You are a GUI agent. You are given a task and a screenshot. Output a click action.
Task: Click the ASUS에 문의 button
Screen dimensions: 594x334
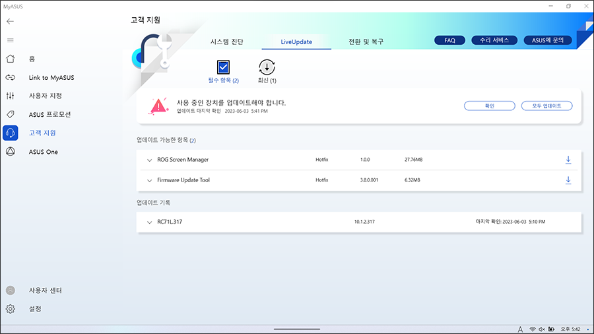pyautogui.click(x=548, y=40)
